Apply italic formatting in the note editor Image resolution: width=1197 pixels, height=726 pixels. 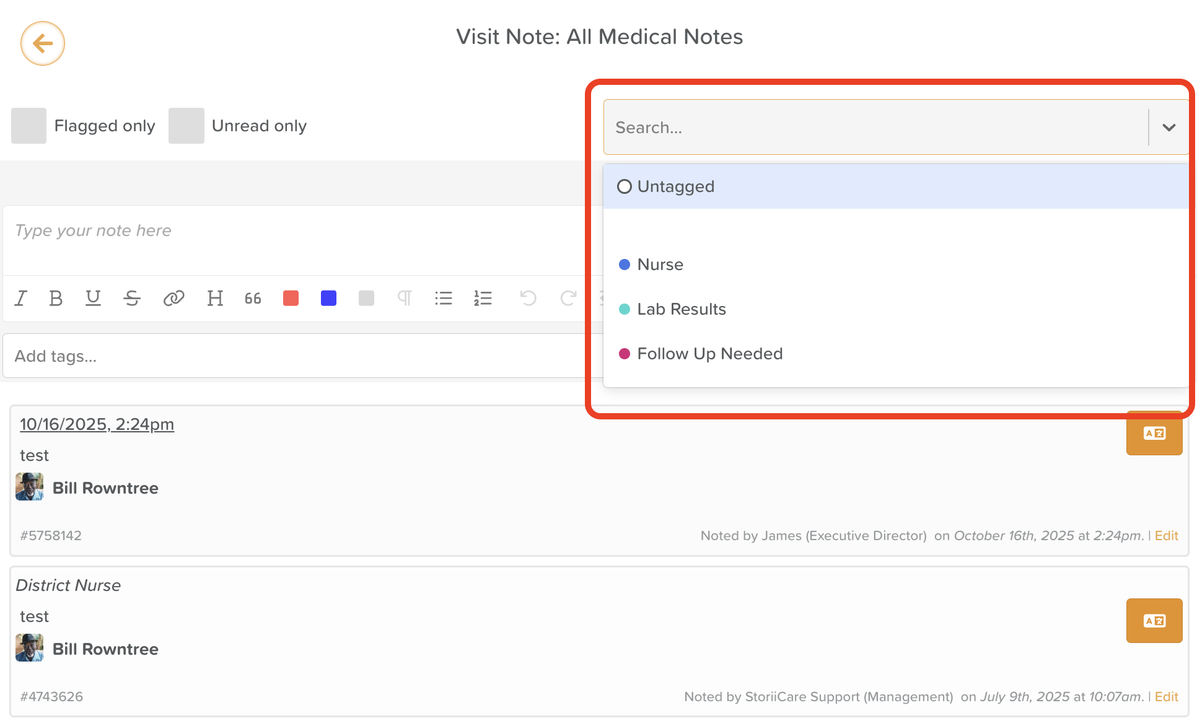coord(21,299)
